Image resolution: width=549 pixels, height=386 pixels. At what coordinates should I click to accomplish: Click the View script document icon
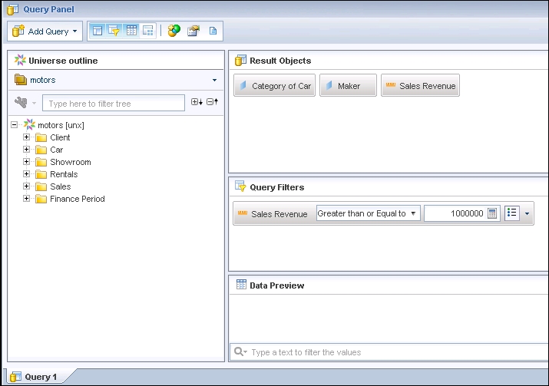(213, 31)
